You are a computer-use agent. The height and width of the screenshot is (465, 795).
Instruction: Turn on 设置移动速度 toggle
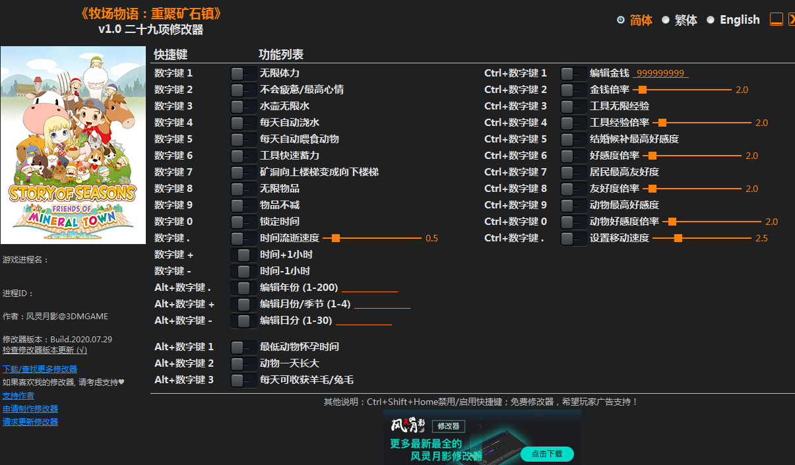pos(573,238)
